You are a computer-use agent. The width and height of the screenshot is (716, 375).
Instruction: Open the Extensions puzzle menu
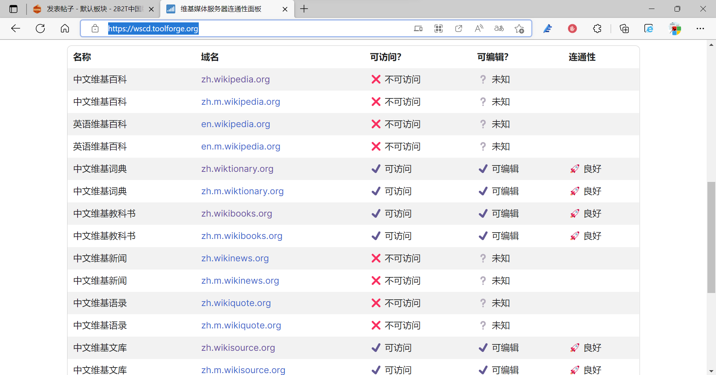click(x=597, y=28)
